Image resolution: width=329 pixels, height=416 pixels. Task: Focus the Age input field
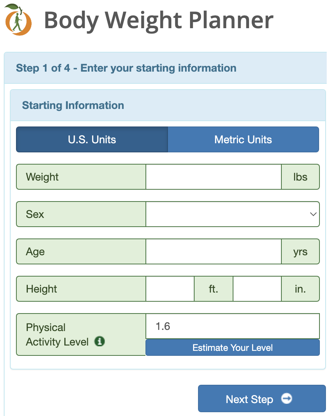pyautogui.click(x=213, y=251)
